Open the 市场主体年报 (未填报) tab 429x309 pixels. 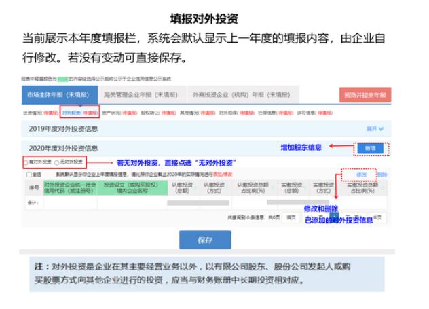coord(56,95)
